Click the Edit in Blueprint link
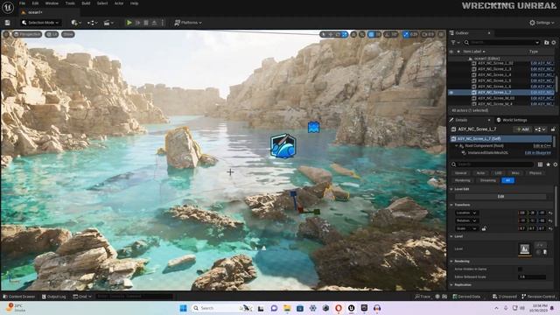This screenshot has height=315, width=560. pos(537,153)
